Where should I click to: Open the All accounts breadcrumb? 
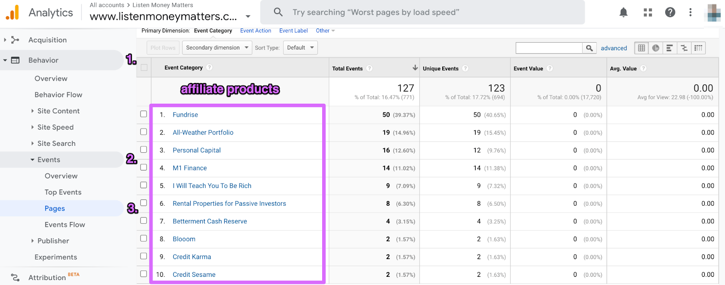coord(107,5)
